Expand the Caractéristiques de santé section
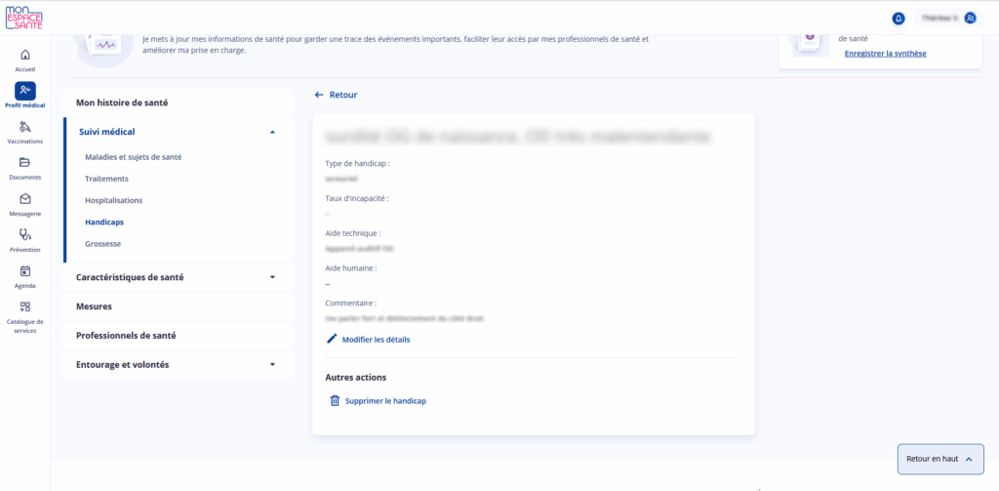This screenshot has height=491, width=999. pos(272,277)
